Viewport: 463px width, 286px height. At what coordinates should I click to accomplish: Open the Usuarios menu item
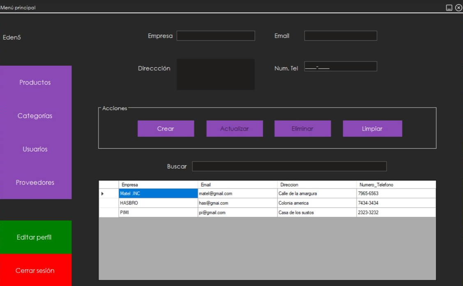35,149
